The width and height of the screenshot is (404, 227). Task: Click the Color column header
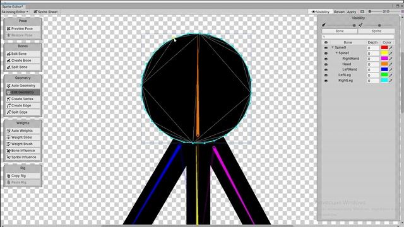click(387, 42)
